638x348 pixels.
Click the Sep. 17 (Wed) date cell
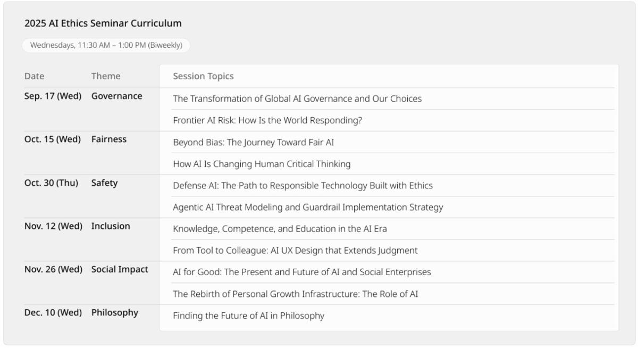[53, 96]
